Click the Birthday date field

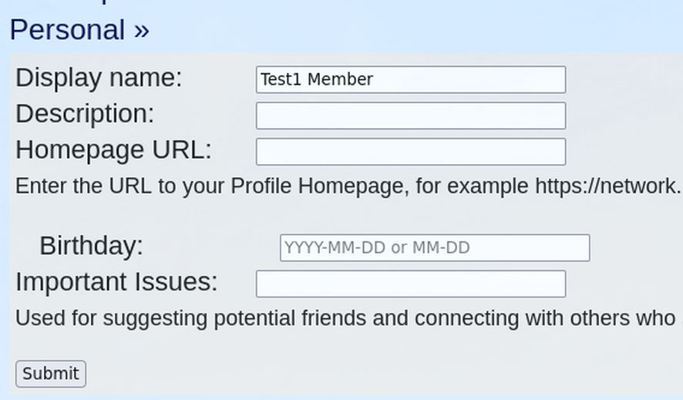coord(434,248)
